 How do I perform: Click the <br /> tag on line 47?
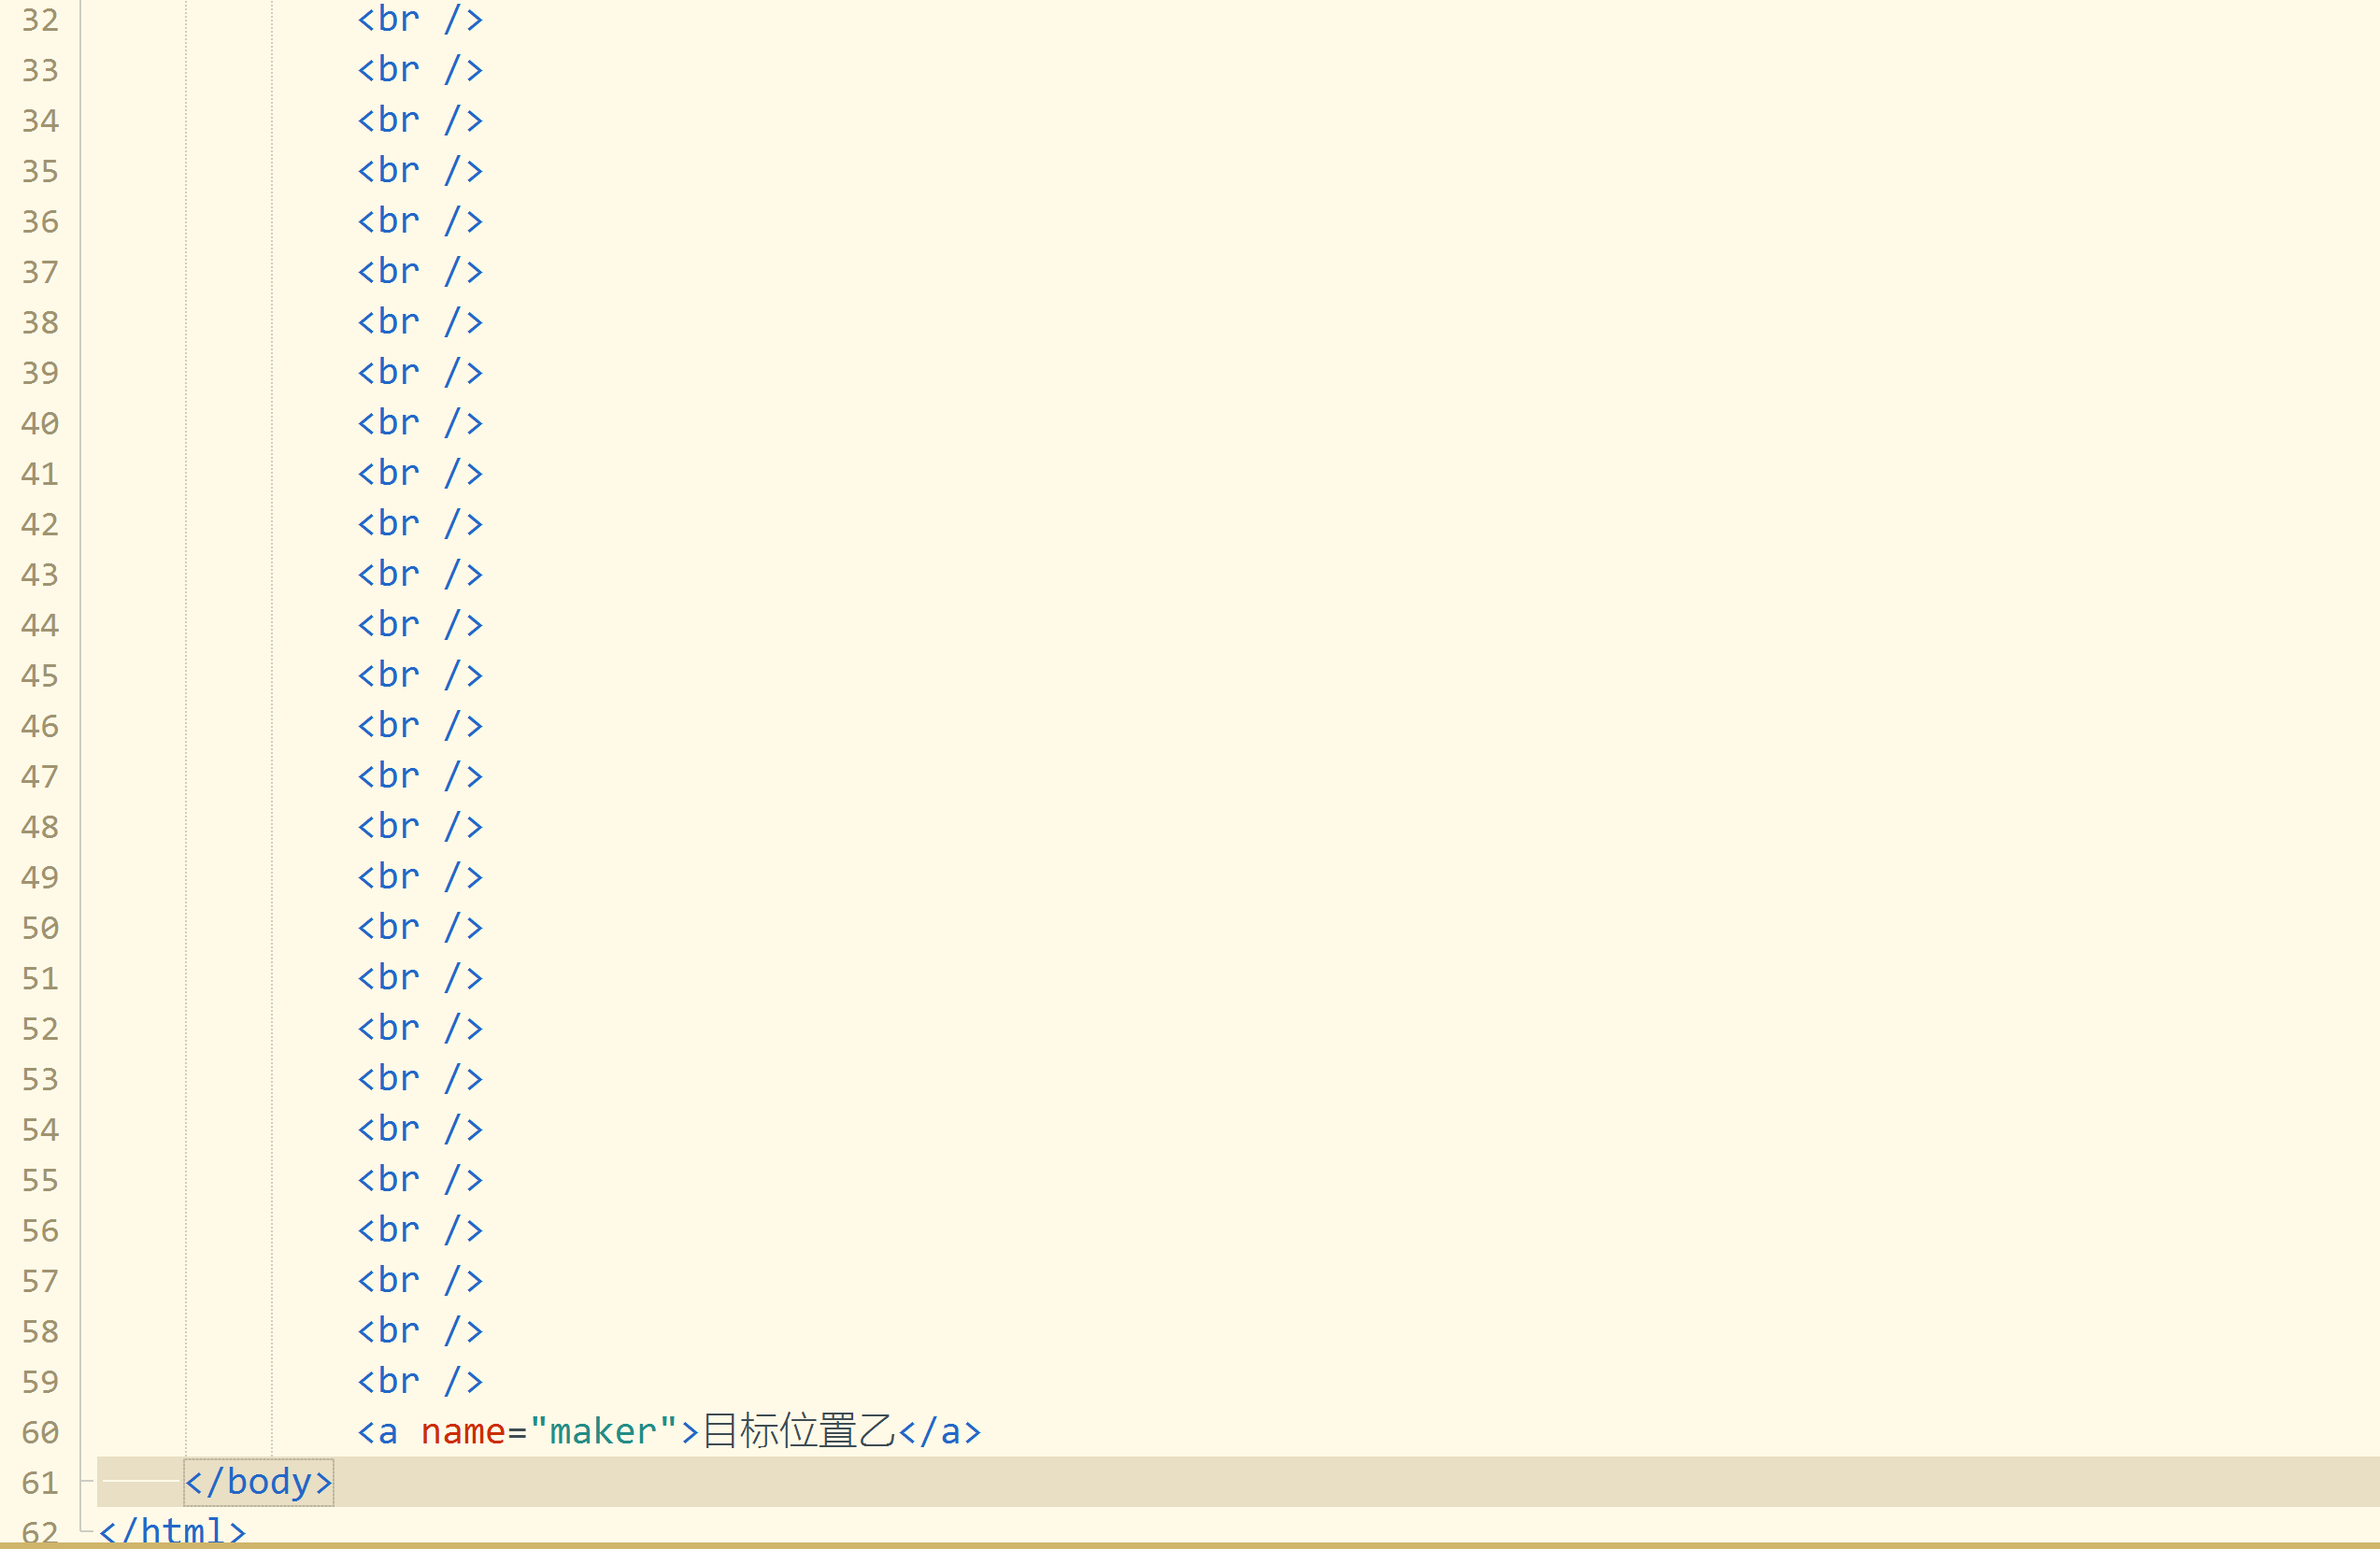pos(420,775)
